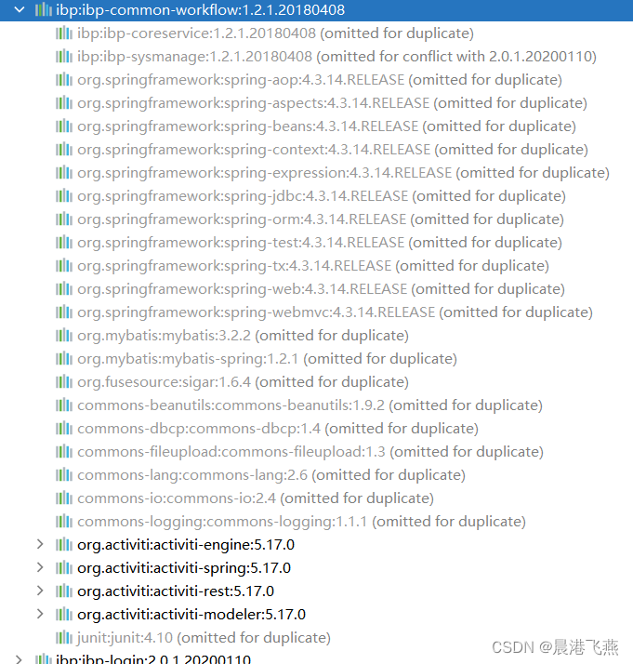
Task: Expand the activiti-engine:5.17.0 node
Action: tap(40, 544)
